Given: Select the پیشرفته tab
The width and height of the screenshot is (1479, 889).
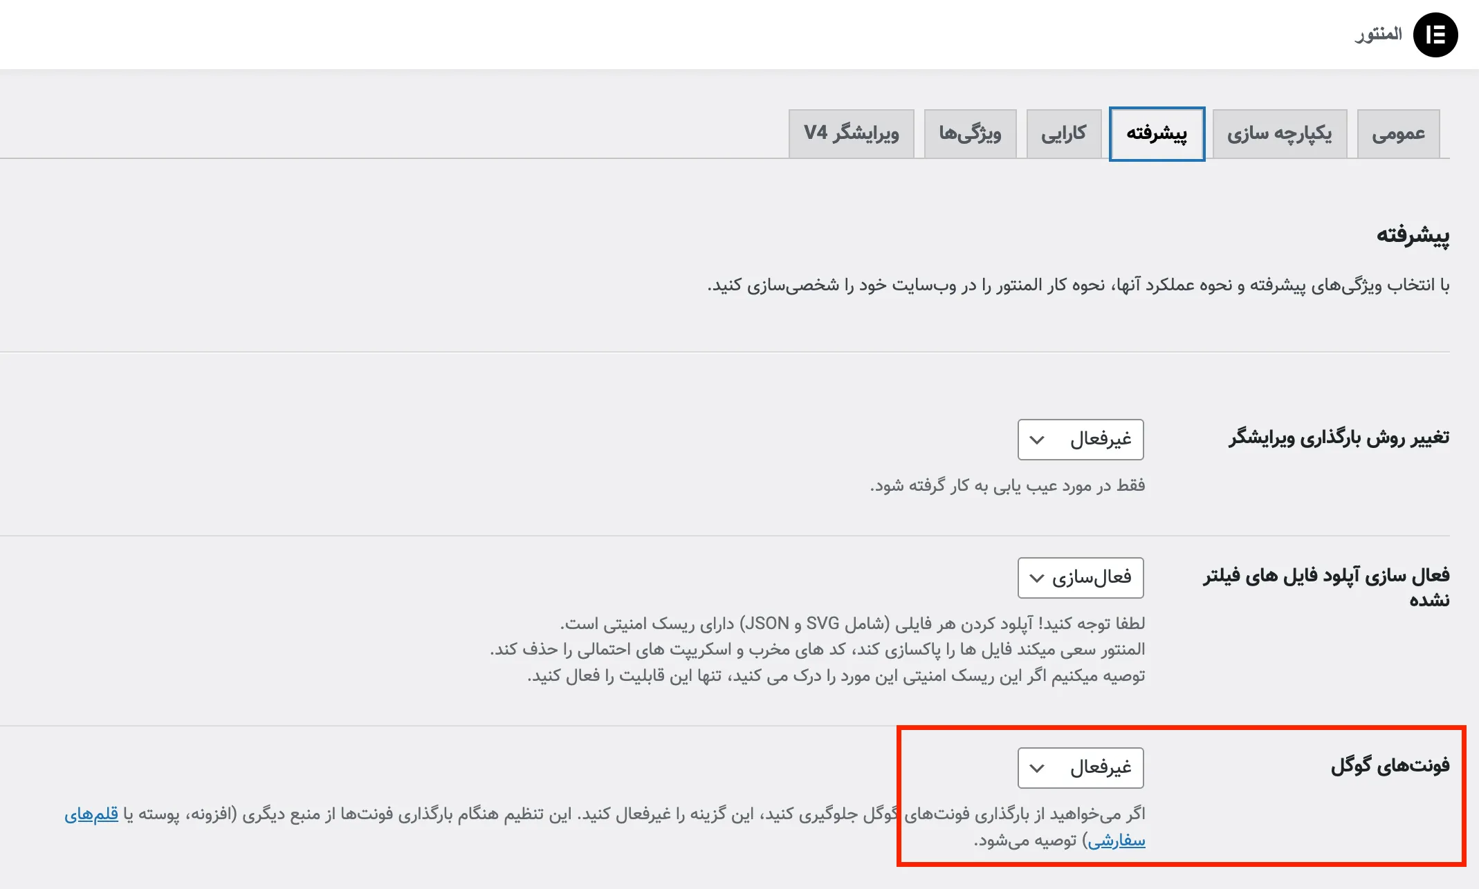Looking at the screenshot, I should point(1157,133).
